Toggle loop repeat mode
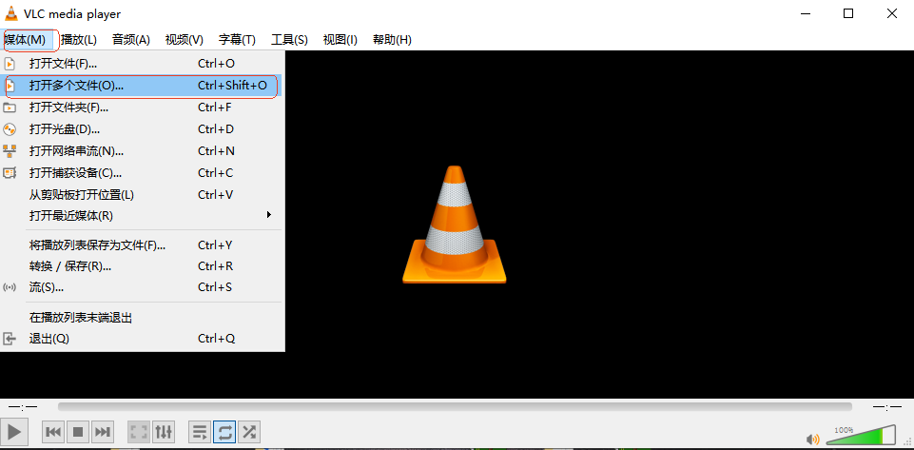Viewport: 914px width, 450px height. tap(224, 432)
